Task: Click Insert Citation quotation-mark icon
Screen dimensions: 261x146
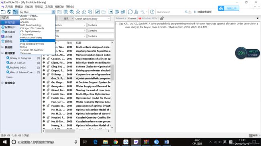Action: (x=111, y=12)
